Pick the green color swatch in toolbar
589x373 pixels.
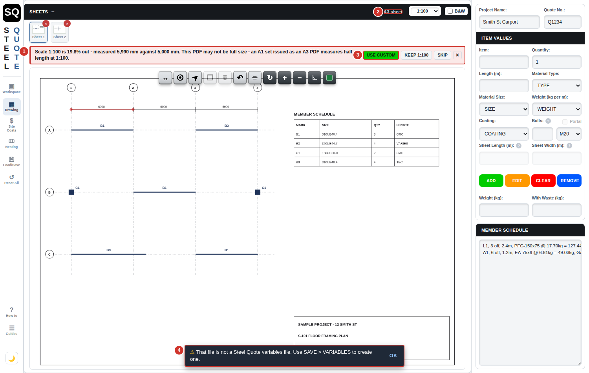point(329,78)
